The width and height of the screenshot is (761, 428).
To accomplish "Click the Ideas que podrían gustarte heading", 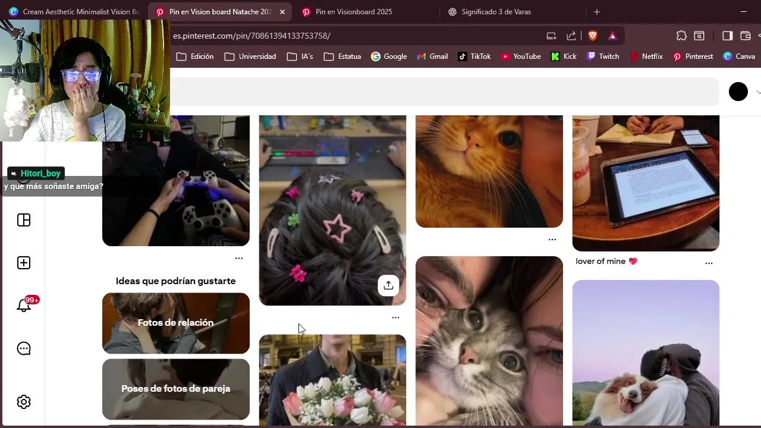I will coord(176,281).
